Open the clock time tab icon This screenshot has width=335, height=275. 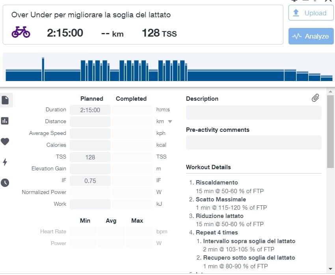5,183
